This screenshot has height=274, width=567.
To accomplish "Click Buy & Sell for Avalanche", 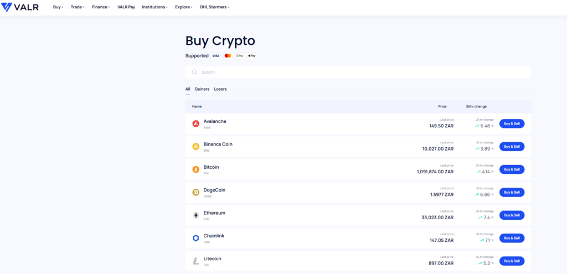I will click(x=512, y=123).
